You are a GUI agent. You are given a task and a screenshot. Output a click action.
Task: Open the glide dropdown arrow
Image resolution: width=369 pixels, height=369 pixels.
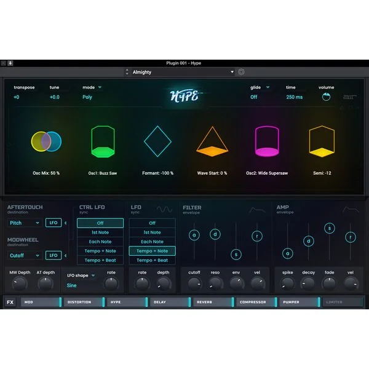(268, 87)
